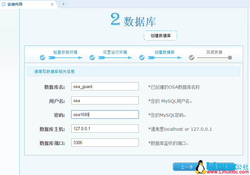Click the hint 您的MySQL密码
The image size is (250, 175).
(x=167, y=115)
